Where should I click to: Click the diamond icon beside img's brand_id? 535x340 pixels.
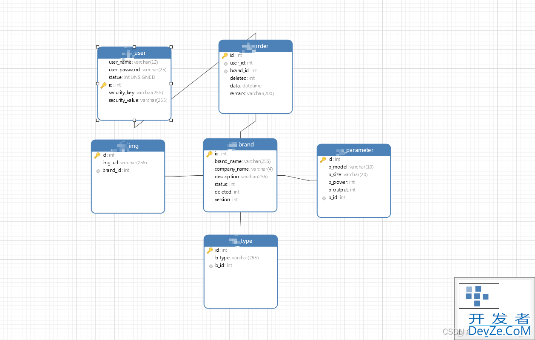pyautogui.click(x=98, y=171)
